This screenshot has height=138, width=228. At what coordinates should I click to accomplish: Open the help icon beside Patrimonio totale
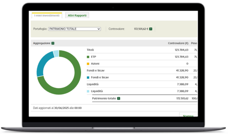[119, 98]
